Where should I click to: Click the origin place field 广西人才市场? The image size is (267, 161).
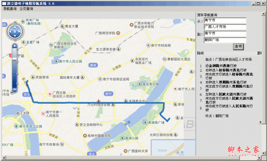pos(225,27)
